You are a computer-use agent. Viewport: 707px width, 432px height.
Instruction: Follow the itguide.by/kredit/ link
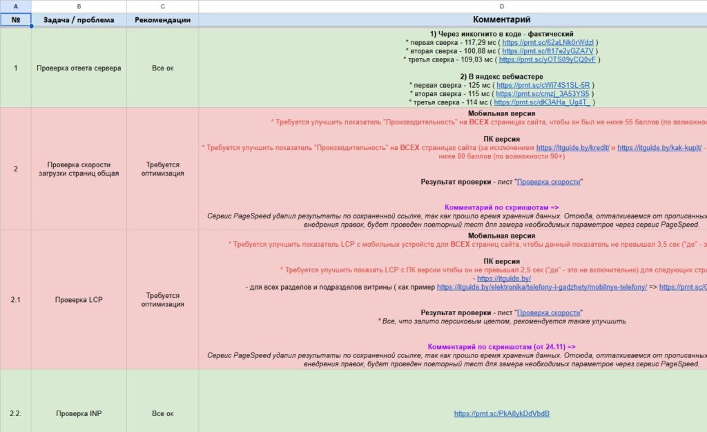pyautogui.click(x=572, y=148)
